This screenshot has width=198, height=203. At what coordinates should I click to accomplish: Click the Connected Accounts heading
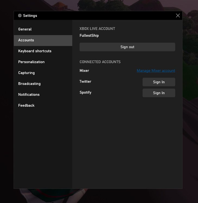pos(100,62)
